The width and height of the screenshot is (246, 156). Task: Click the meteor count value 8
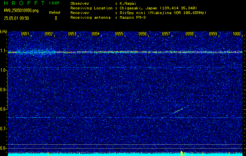(x=56, y=18)
